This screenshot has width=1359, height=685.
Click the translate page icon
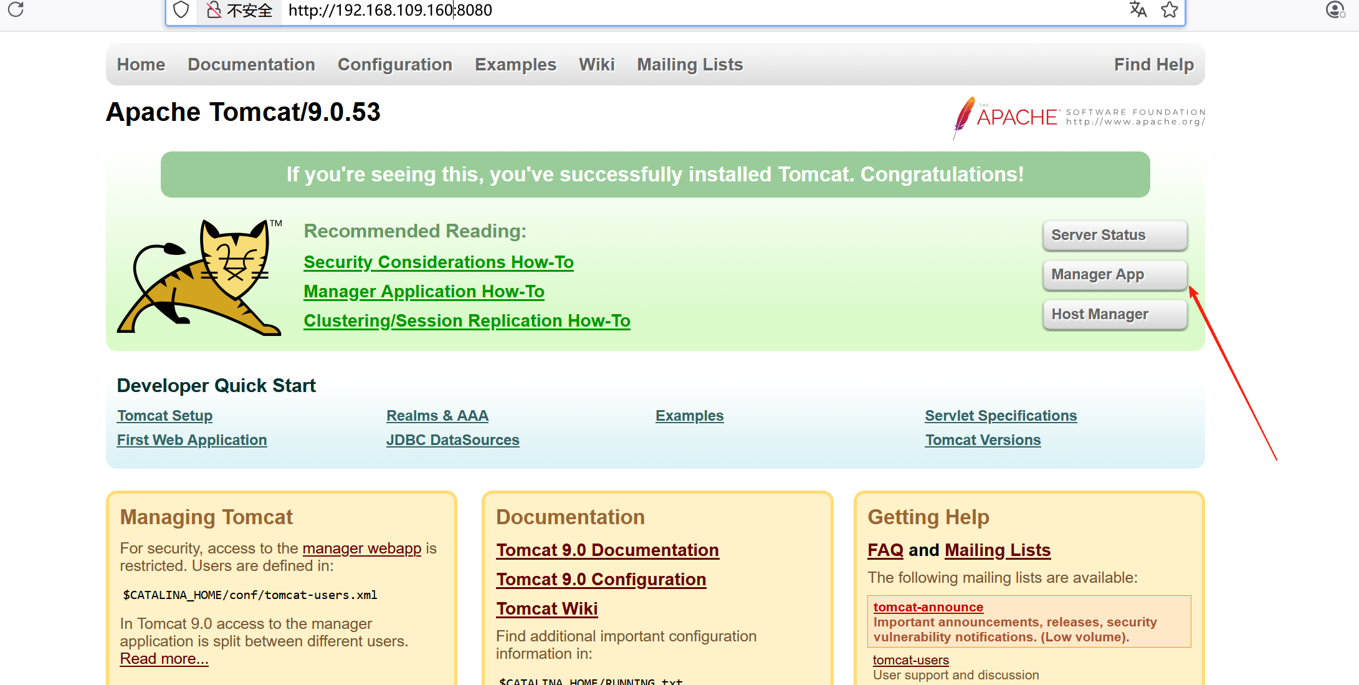tap(1138, 9)
